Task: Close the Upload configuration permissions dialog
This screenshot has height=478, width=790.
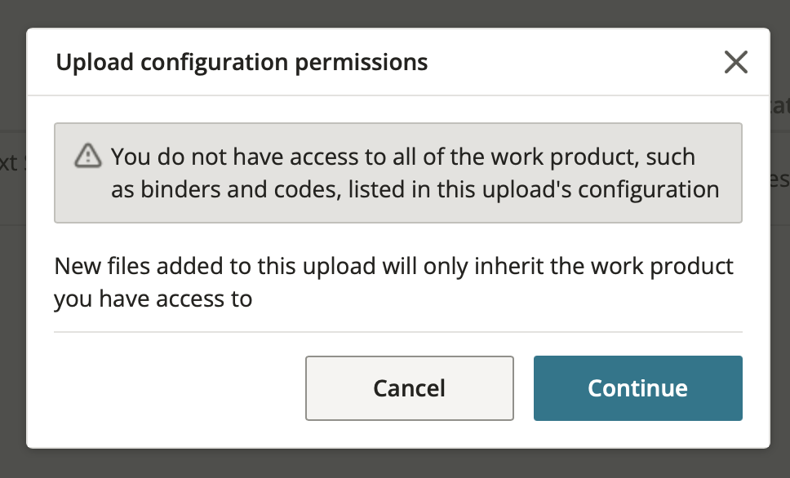Action: [x=735, y=62]
